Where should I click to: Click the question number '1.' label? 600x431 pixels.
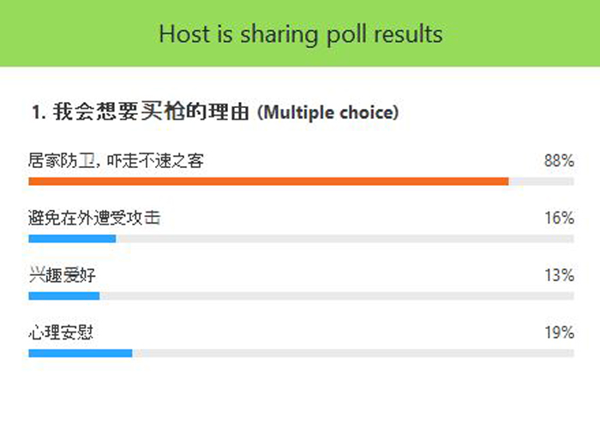[39, 112]
